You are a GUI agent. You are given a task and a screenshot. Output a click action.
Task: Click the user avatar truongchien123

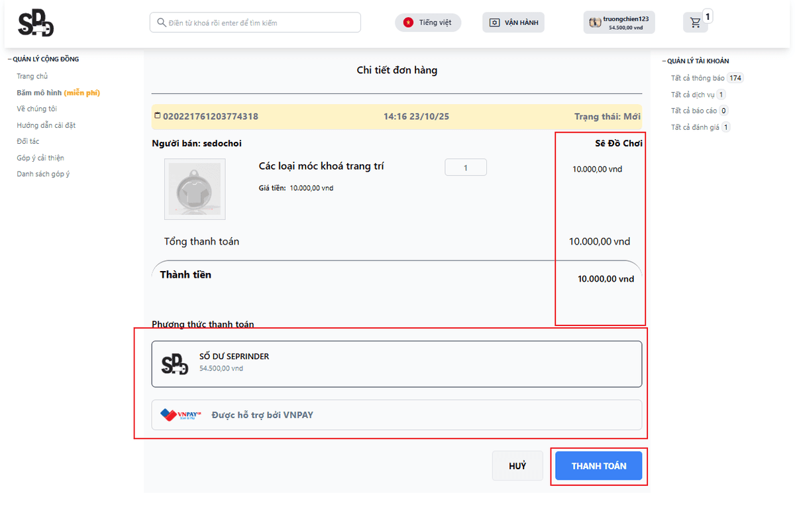tap(596, 23)
